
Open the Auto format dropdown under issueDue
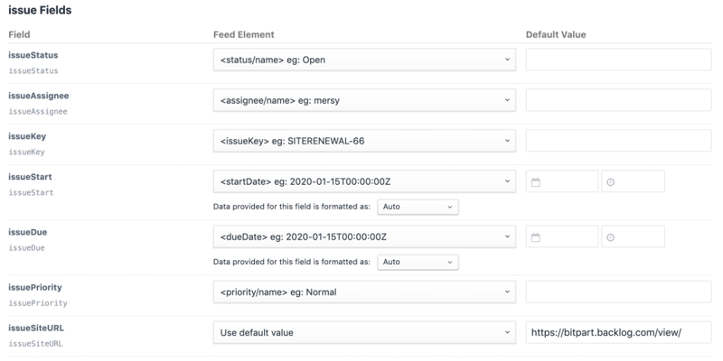click(x=418, y=262)
